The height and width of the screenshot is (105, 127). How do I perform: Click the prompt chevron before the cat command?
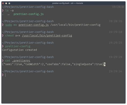[3, 61]
